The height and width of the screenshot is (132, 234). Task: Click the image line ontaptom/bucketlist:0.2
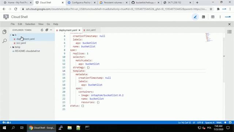(102, 95)
